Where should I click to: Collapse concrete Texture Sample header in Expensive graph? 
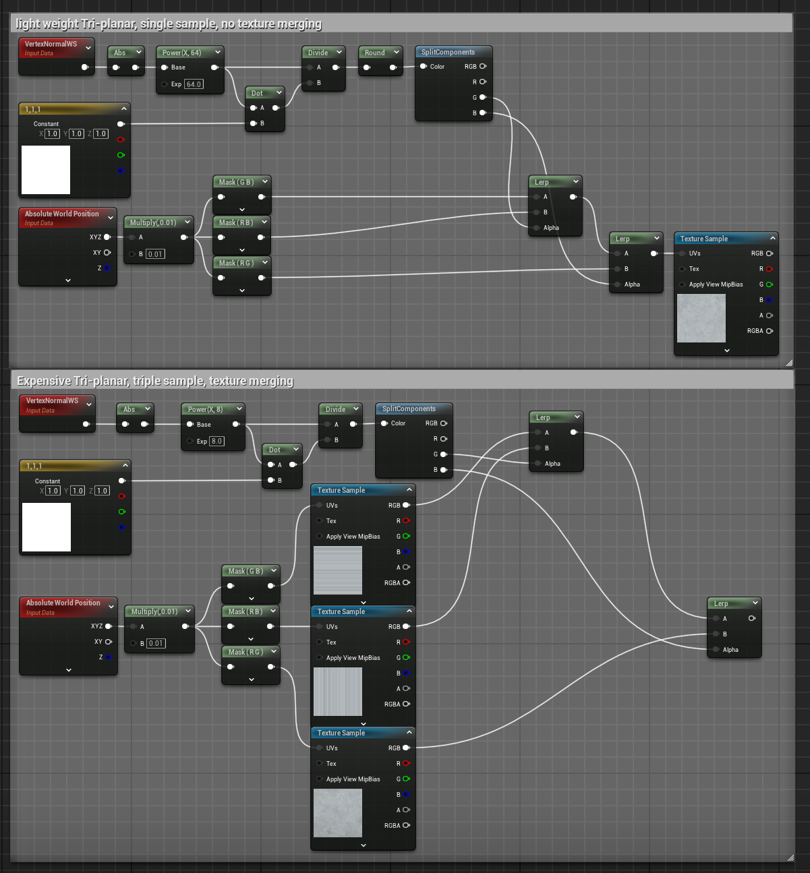[409, 732]
